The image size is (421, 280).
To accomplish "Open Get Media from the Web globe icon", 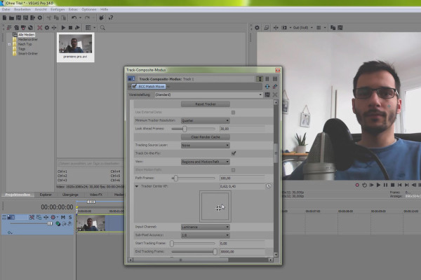I will click(30, 27).
